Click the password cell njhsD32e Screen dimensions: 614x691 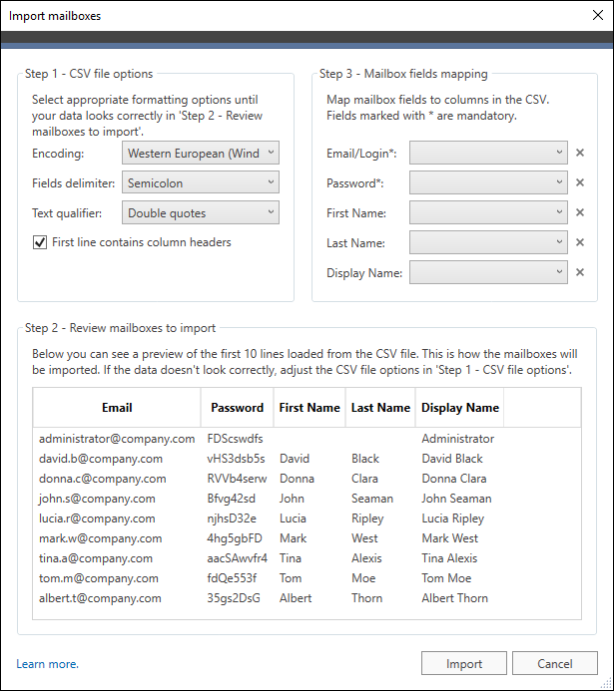(x=232, y=518)
